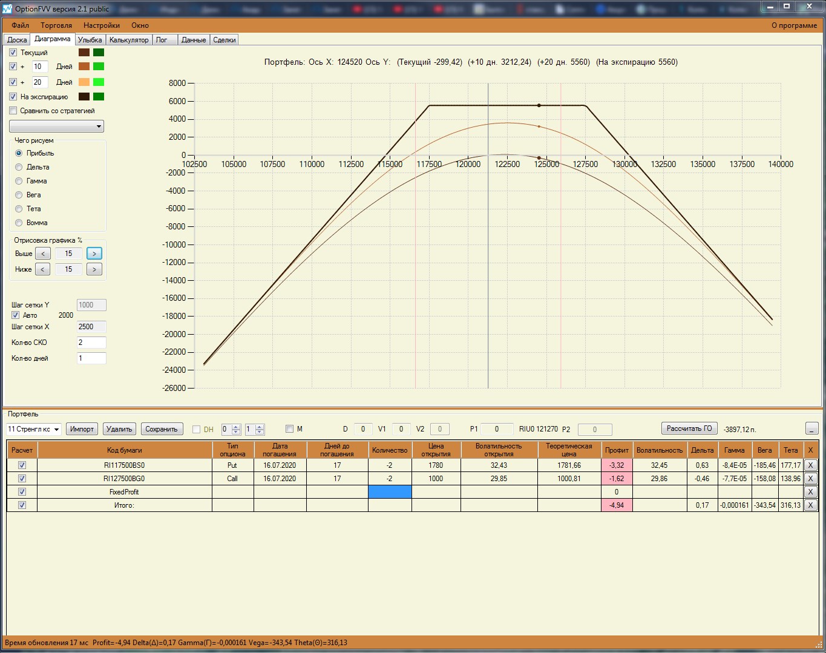Increase the Выше chart percentage with right arrow
826x653 pixels.
point(94,254)
